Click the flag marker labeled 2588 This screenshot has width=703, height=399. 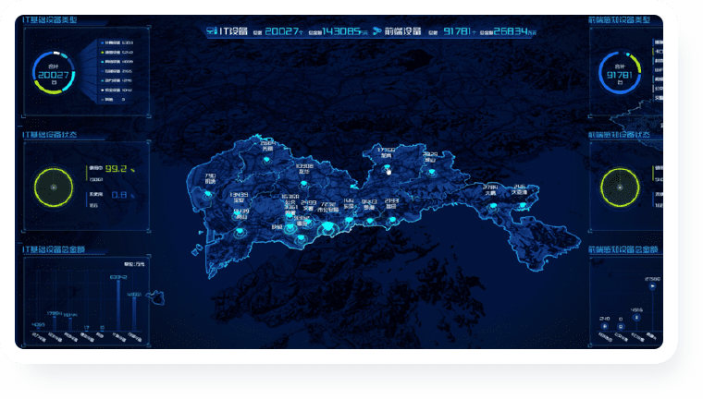(x=652, y=286)
